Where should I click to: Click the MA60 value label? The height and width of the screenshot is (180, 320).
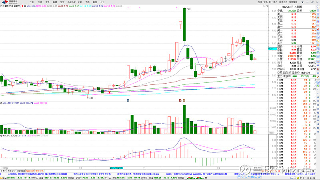click(63, 6)
